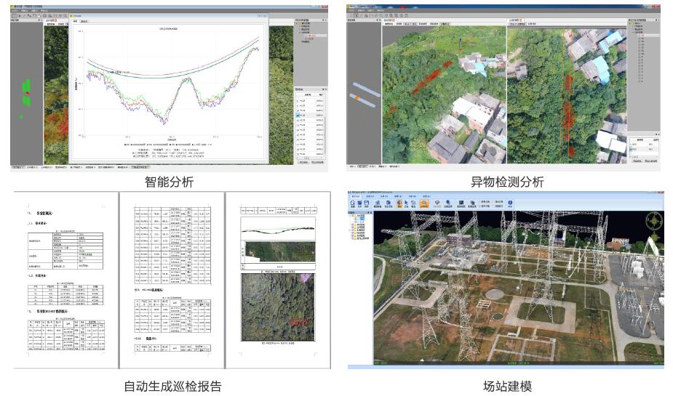Toggle the upper-left checkbox in station modeling ribbon
Screen dimensions: 673x396
point(479,201)
